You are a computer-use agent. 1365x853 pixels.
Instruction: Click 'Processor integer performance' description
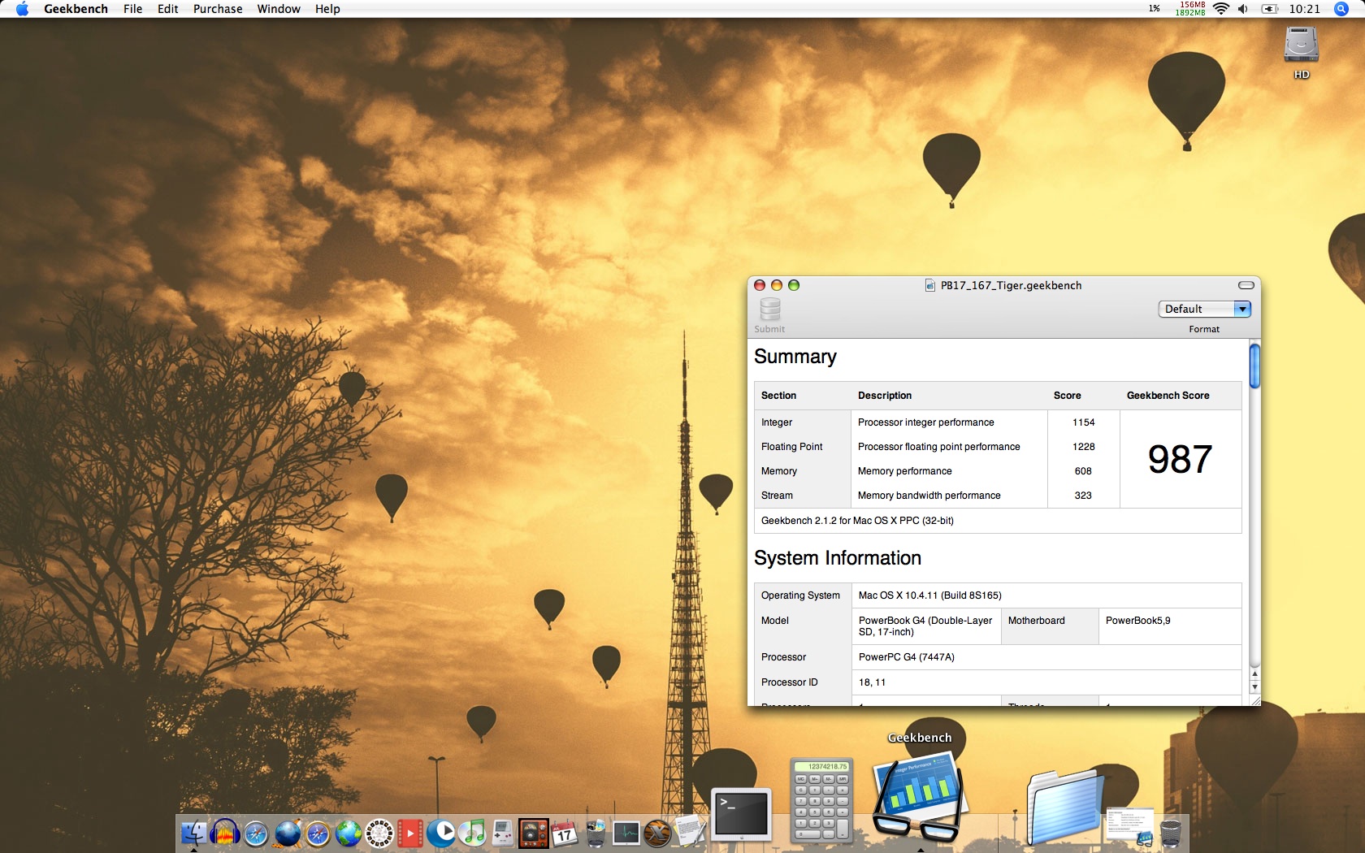point(925,422)
